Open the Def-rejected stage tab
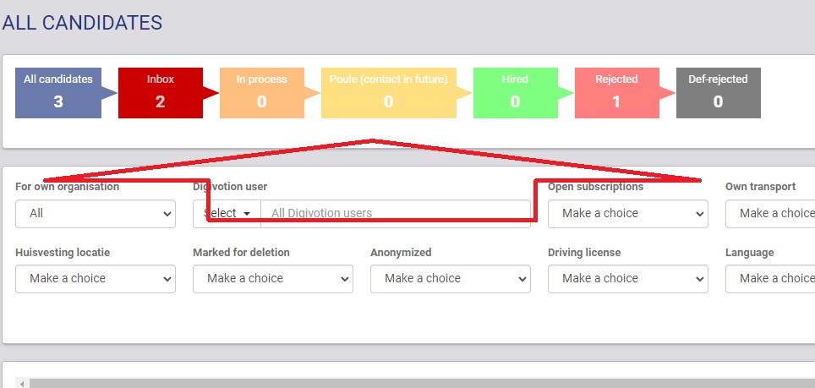This screenshot has width=815, height=388. click(x=718, y=92)
